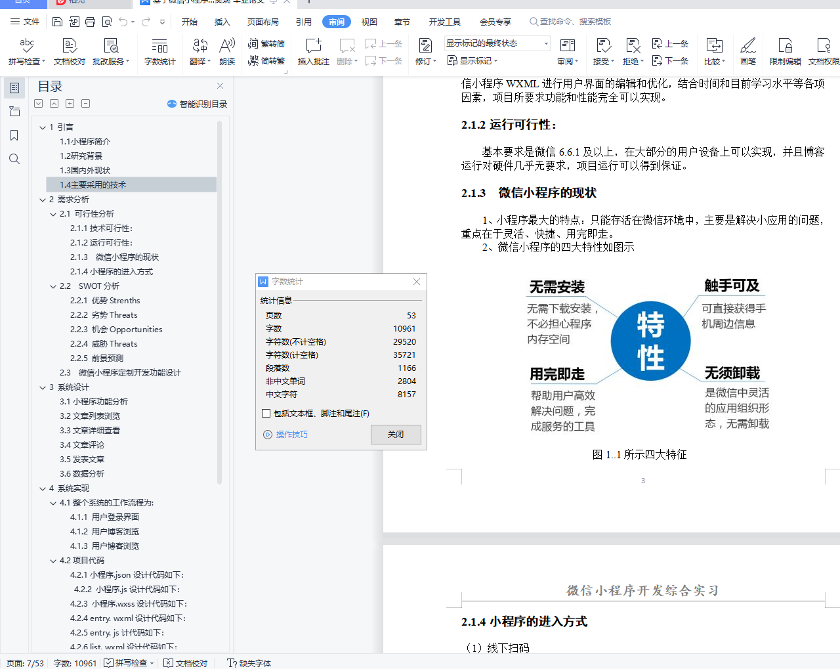This screenshot has width=840, height=669.
Task: Convert text with 繁转简
Action: (266, 43)
